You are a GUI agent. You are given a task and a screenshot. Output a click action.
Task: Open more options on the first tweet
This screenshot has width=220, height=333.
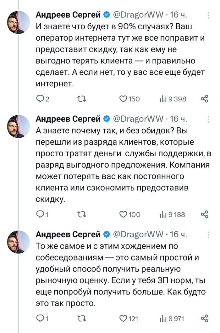coord(209,14)
